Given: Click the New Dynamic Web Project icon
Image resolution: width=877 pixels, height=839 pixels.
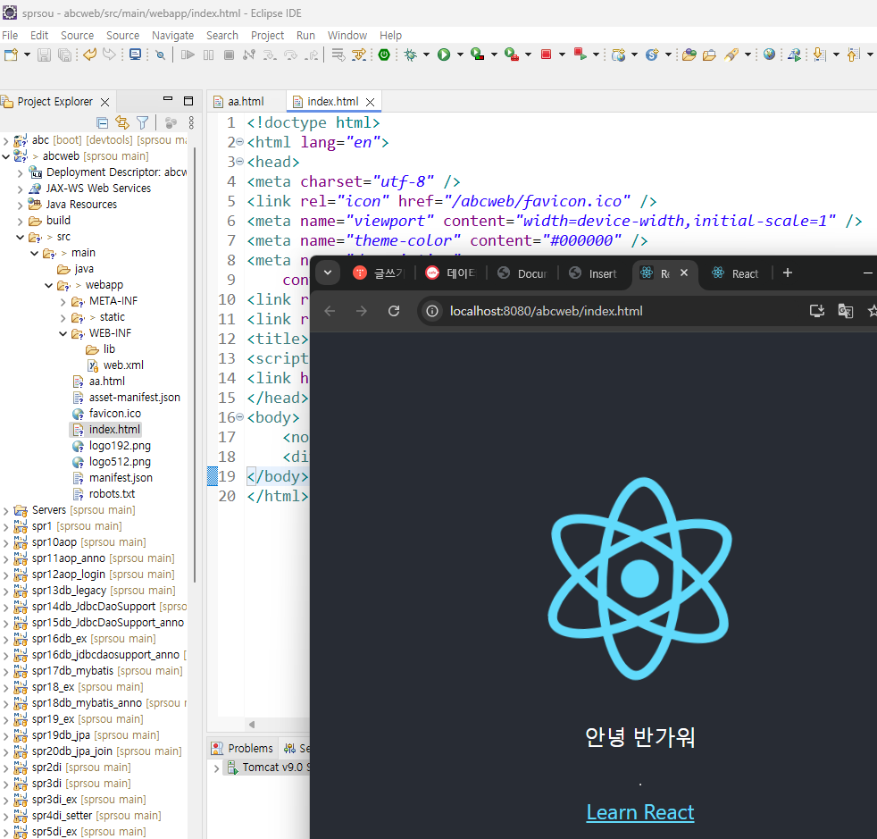Looking at the screenshot, I should tap(618, 55).
